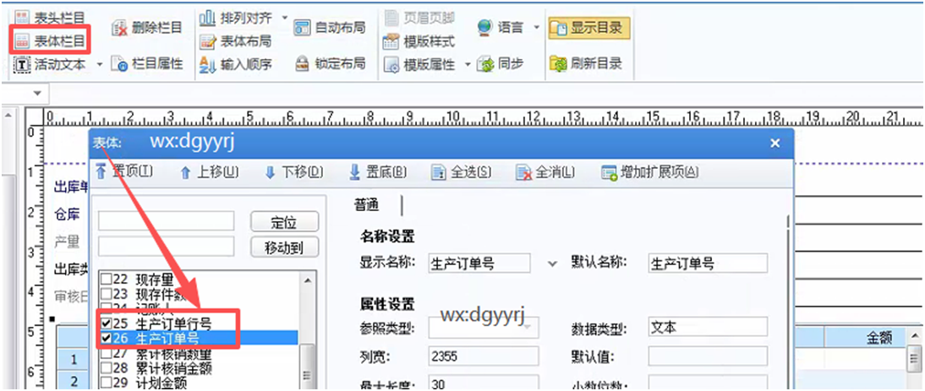
Task: Click 默认名称 field
Action: [708, 263]
